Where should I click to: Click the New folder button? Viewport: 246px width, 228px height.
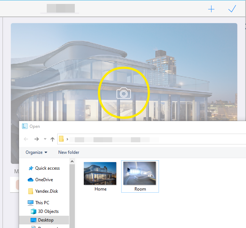click(69, 152)
